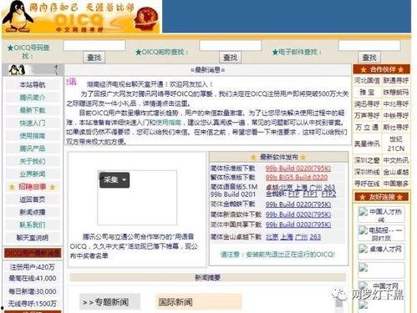417x313 pixels.
Task: Open partner link 世纪21CN
Action: [x=396, y=144]
